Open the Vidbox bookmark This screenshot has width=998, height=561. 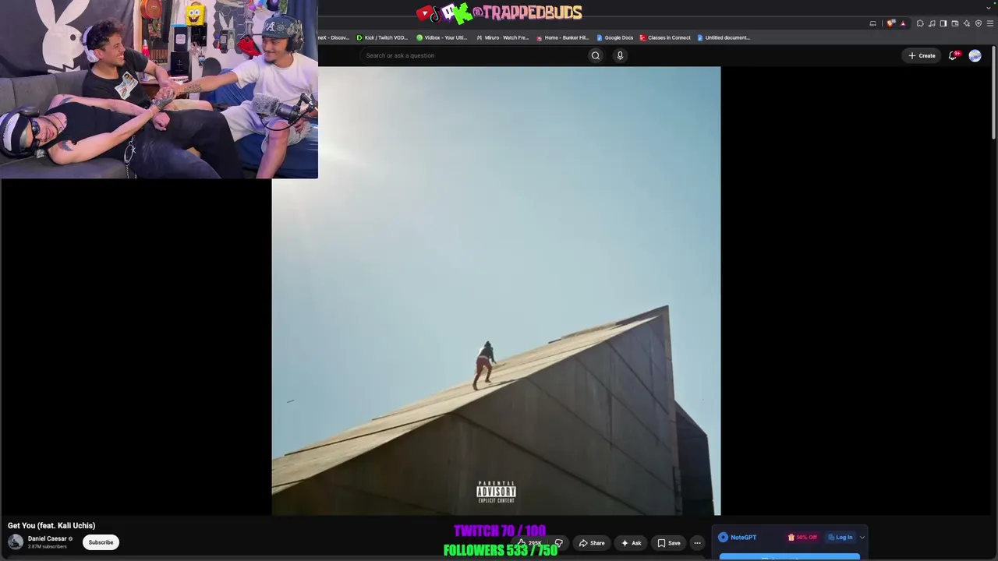click(442, 37)
